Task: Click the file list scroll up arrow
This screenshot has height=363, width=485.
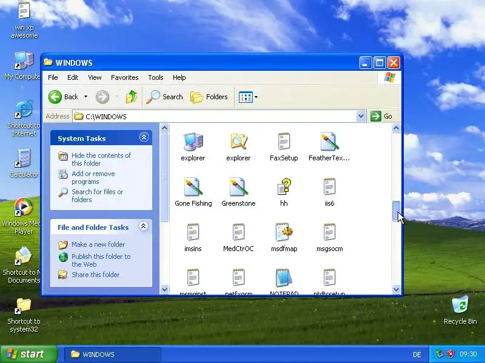Action: click(x=396, y=128)
